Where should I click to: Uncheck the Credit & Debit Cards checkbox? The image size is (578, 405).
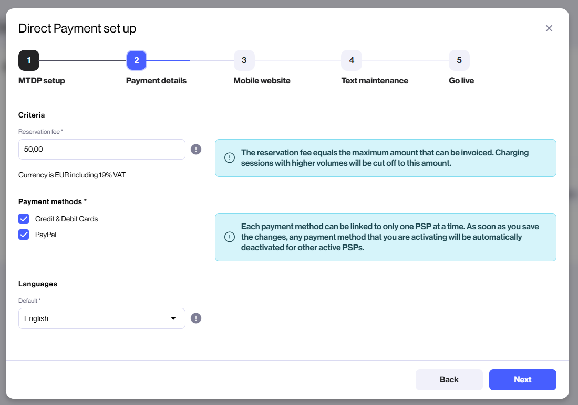click(x=24, y=219)
